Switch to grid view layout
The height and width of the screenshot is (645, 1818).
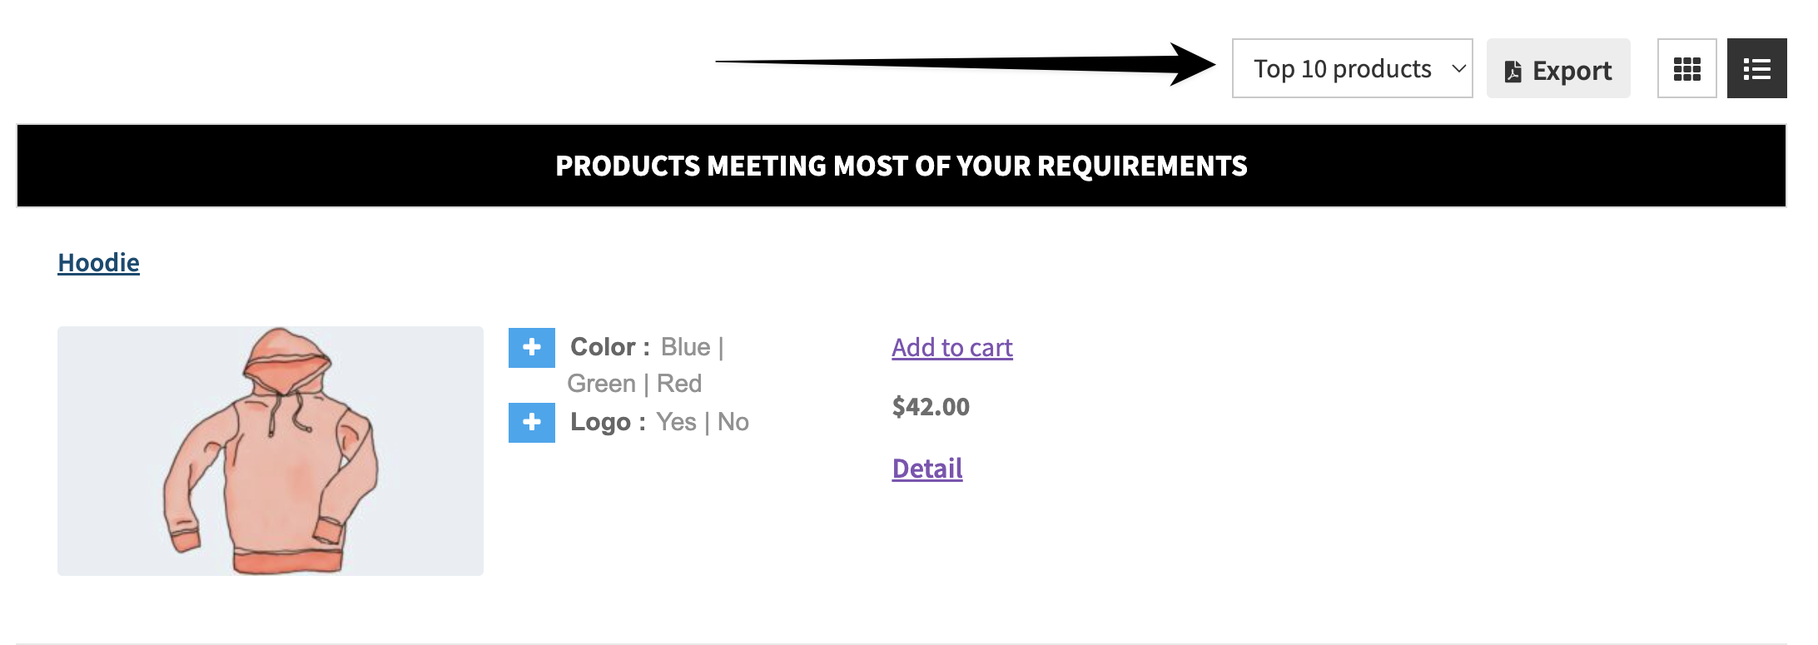1686,68
